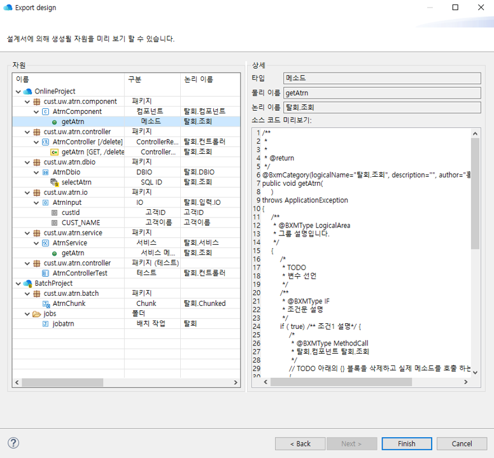Click the 물리 이름 text field
The image size is (494, 458).
(x=381, y=93)
